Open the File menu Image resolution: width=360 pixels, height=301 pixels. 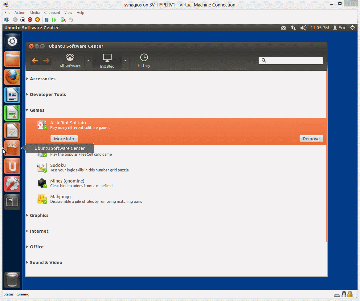click(x=7, y=13)
